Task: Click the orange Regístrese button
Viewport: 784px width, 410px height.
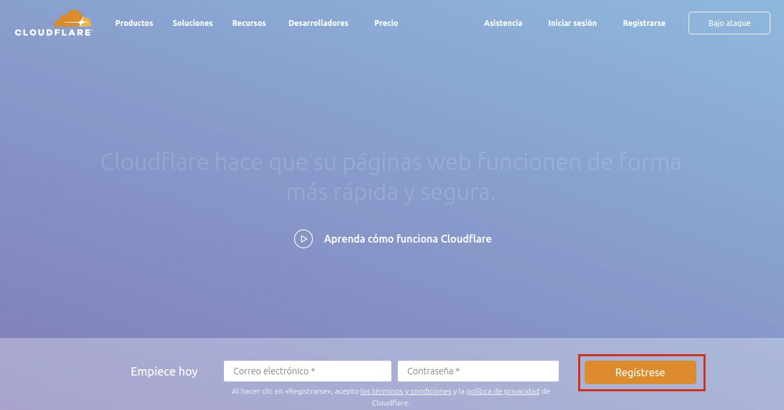Action: pyautogui.click(x=641, y=372)
